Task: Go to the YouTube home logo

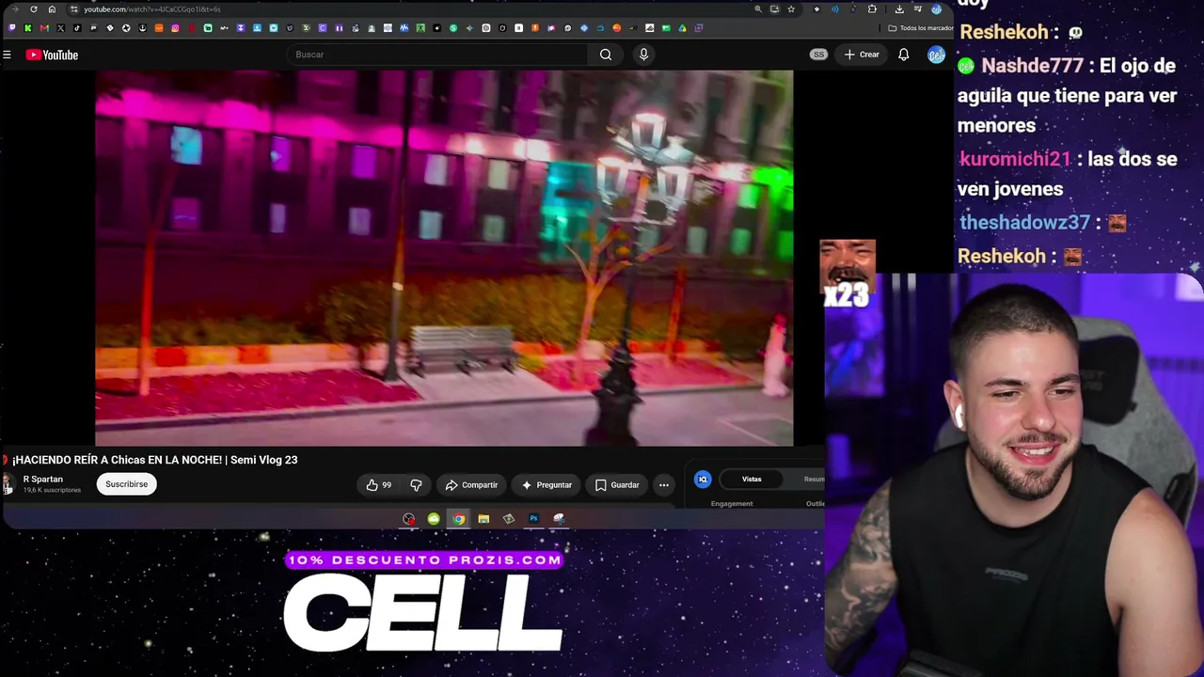Action: 52,55
